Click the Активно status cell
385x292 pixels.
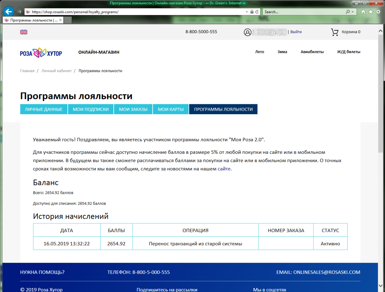pyautogui.click(x=330, y=243)
